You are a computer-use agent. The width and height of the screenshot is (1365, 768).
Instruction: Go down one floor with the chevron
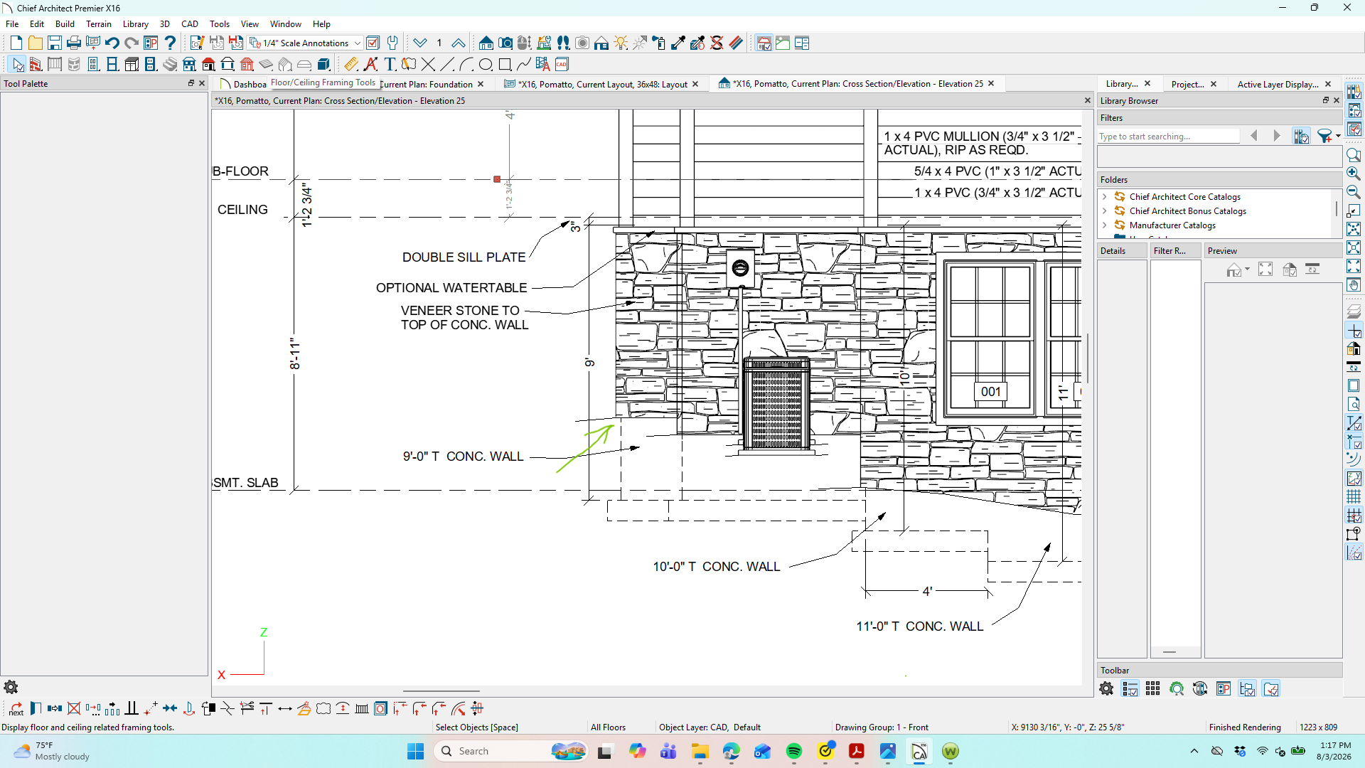(420, 43)
